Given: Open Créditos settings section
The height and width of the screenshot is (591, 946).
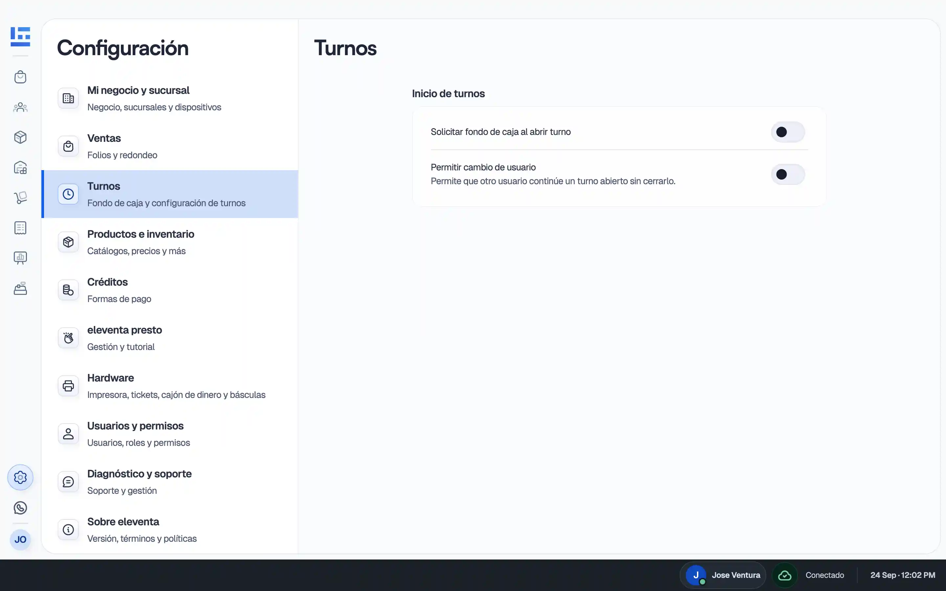Looking at the screenshot, I should click(170, 290).
